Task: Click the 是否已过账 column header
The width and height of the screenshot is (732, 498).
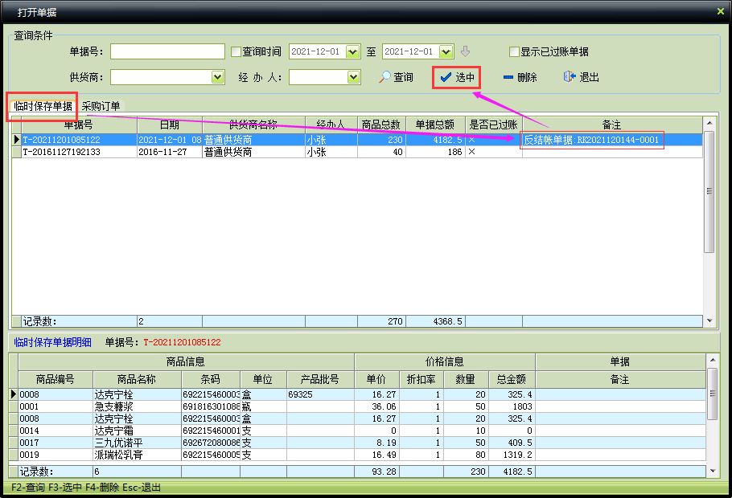Action: (x=493, y=124)
